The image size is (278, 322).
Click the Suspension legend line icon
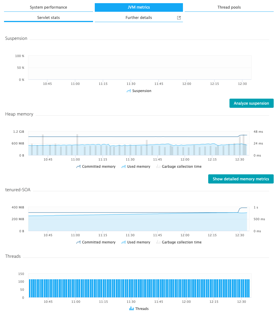[x=129, y=91]
